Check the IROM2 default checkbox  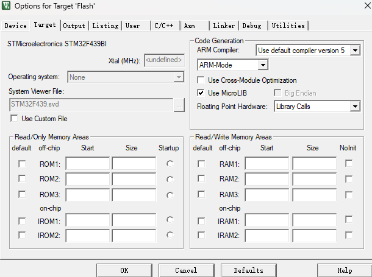coord(22,236)
